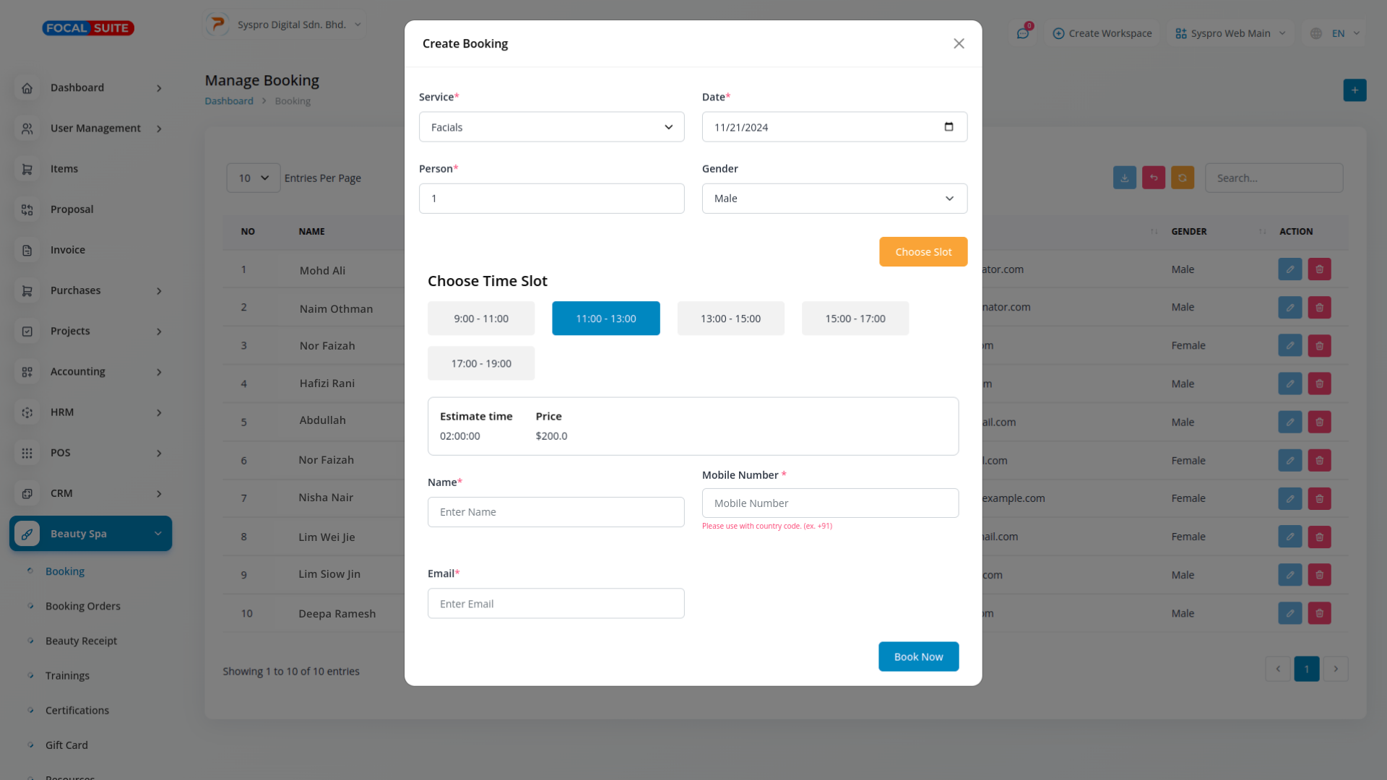The height and width of the screenshot is (780, 1387).
Task: Close the Create Booking dialog
Action: tap(959, 44)
